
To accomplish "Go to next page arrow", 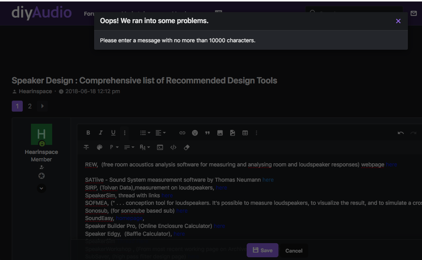I will click(x=42, y=106).
